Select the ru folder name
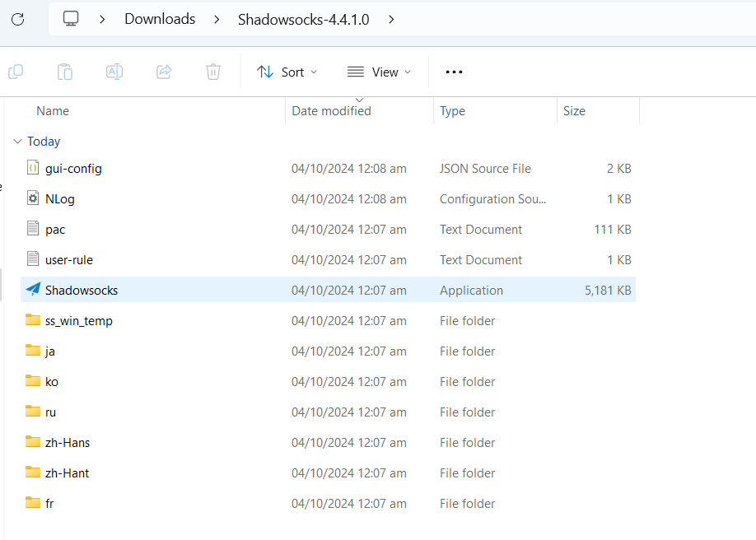Image resolution: width=756 pixels, height=540 pixels. 50,412
